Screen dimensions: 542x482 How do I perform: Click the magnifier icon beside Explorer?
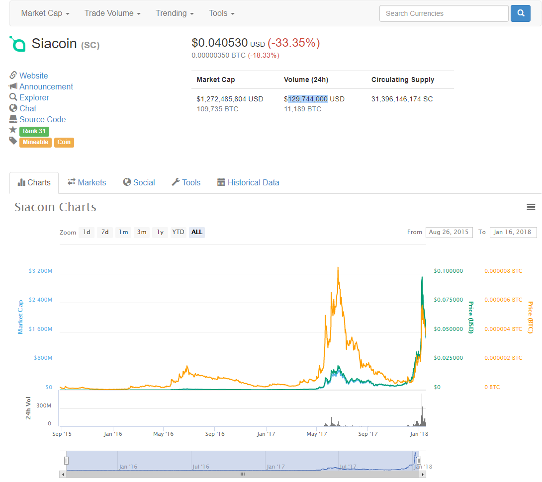pos(13,97)
